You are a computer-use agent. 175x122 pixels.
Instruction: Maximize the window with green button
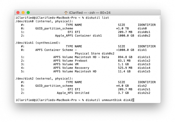28,13
